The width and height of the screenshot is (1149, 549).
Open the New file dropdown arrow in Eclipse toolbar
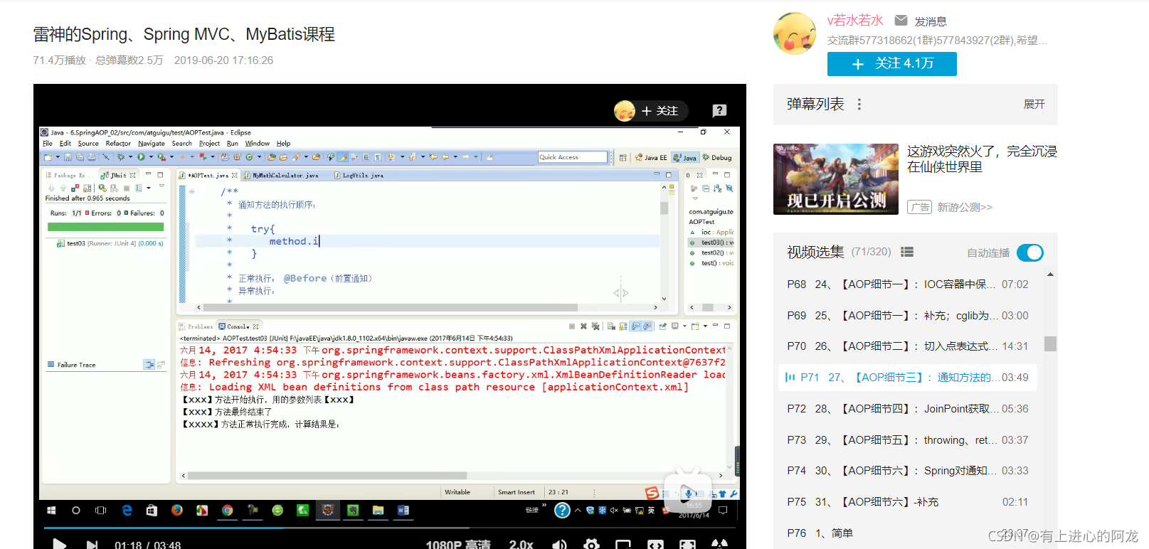58,157
